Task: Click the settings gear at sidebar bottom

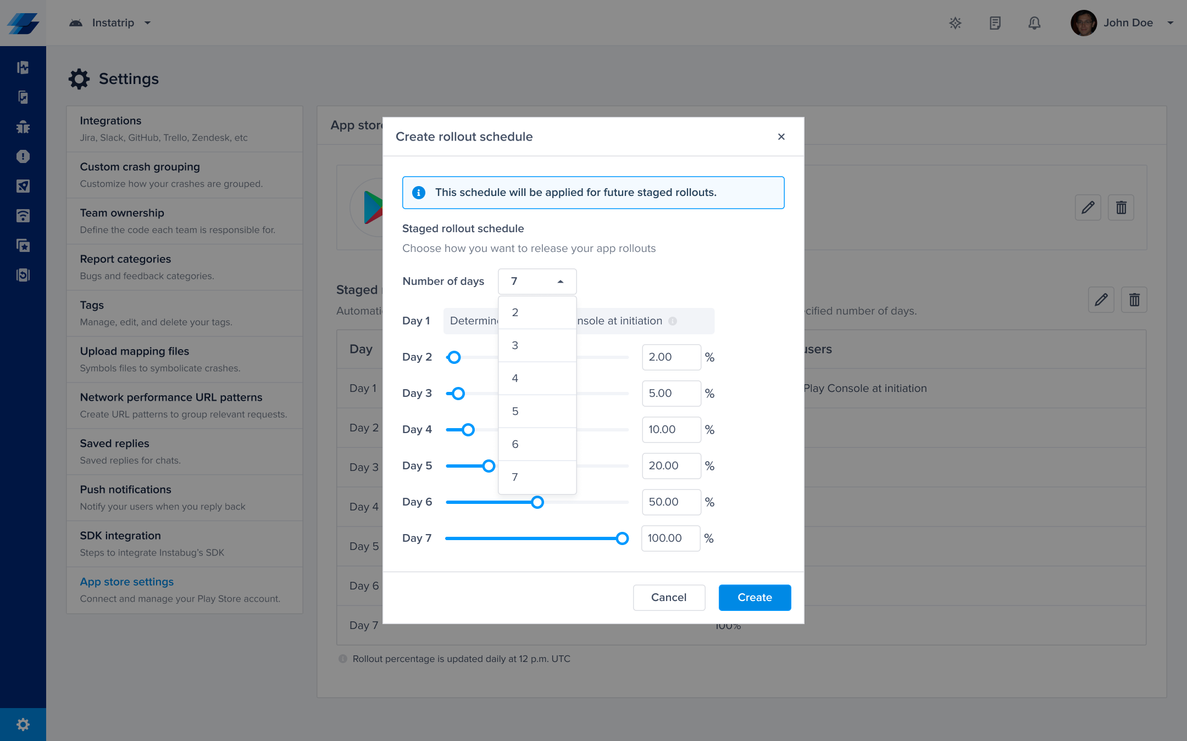Action: coord(23,725)
